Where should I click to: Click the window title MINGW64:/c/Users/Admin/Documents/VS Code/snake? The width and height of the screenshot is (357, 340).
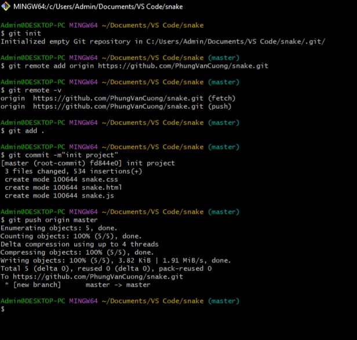pyautogui.click(x=98, y=6)
